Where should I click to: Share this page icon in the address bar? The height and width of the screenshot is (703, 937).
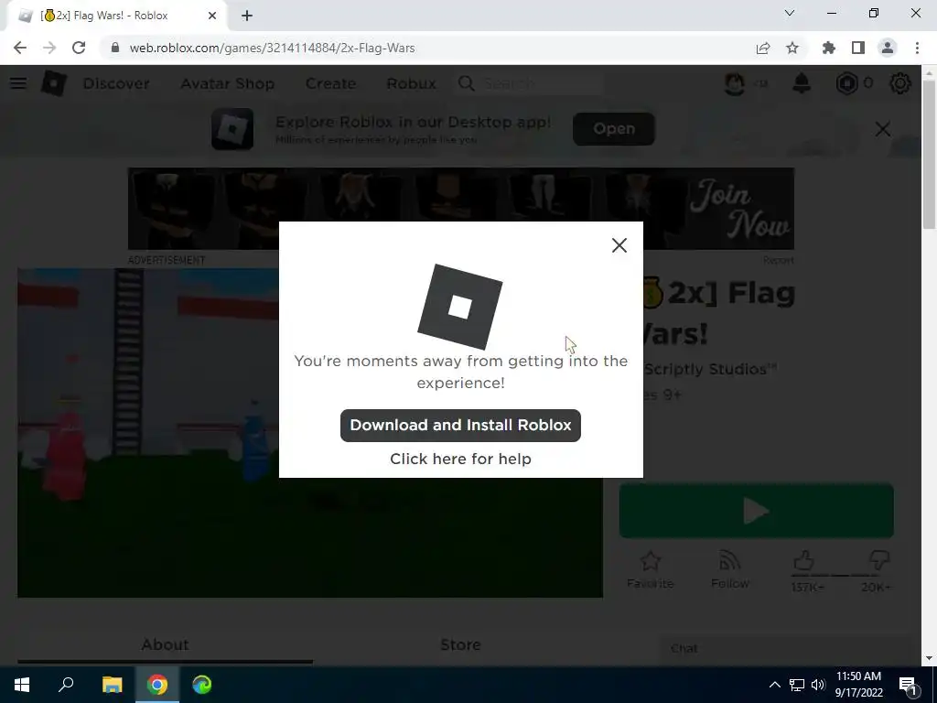763,48
